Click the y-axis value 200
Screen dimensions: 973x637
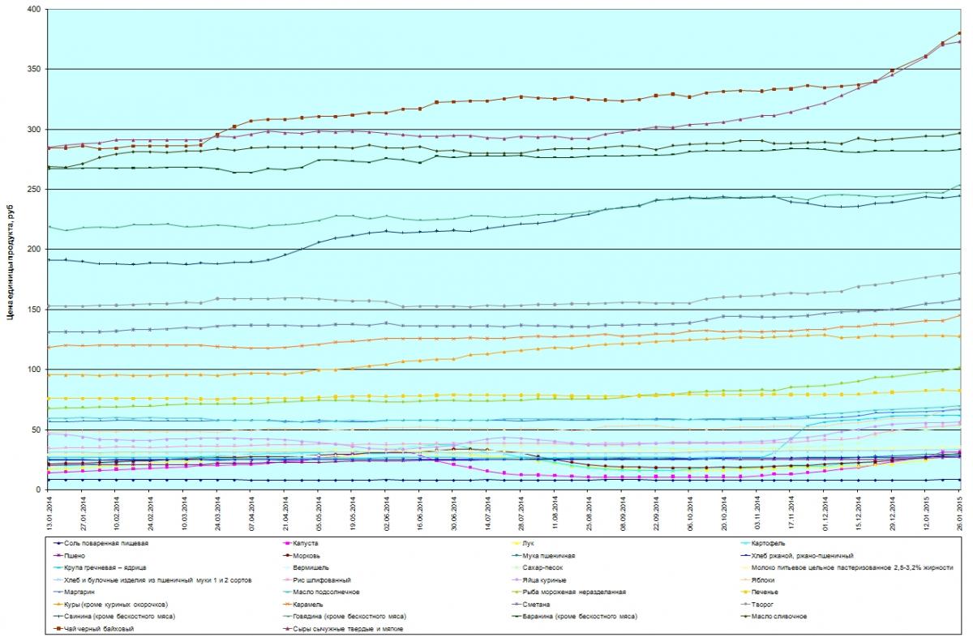[33, 250]
